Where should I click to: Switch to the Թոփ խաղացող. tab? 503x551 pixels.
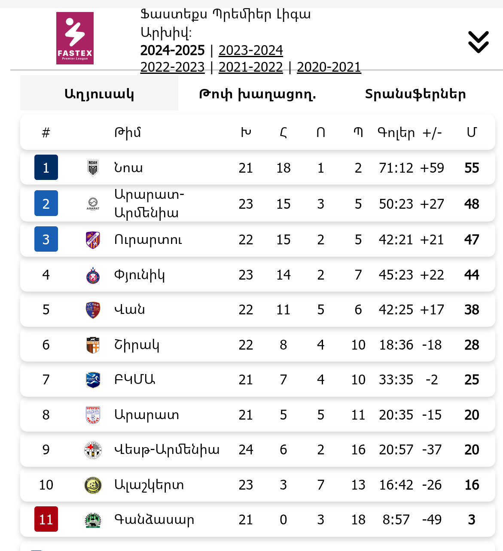257,94
